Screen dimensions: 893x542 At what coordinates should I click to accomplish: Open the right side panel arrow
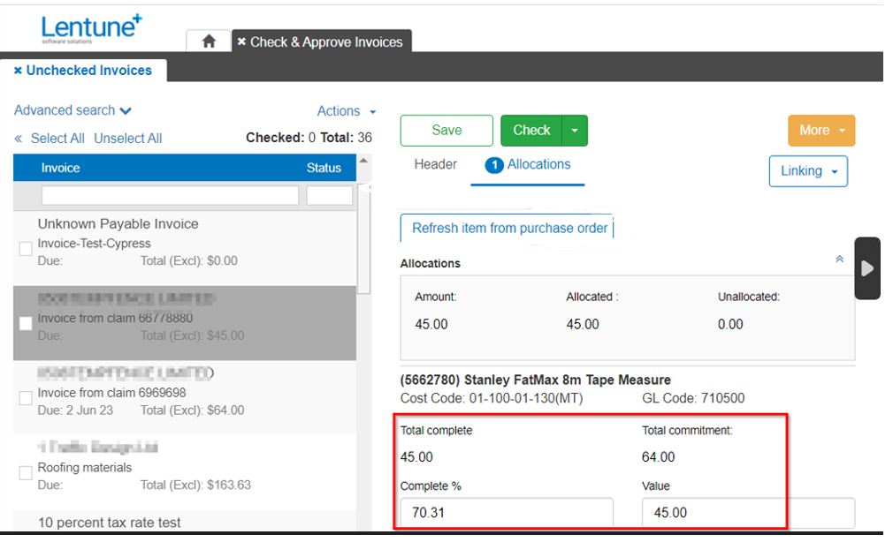pos(867,268)
